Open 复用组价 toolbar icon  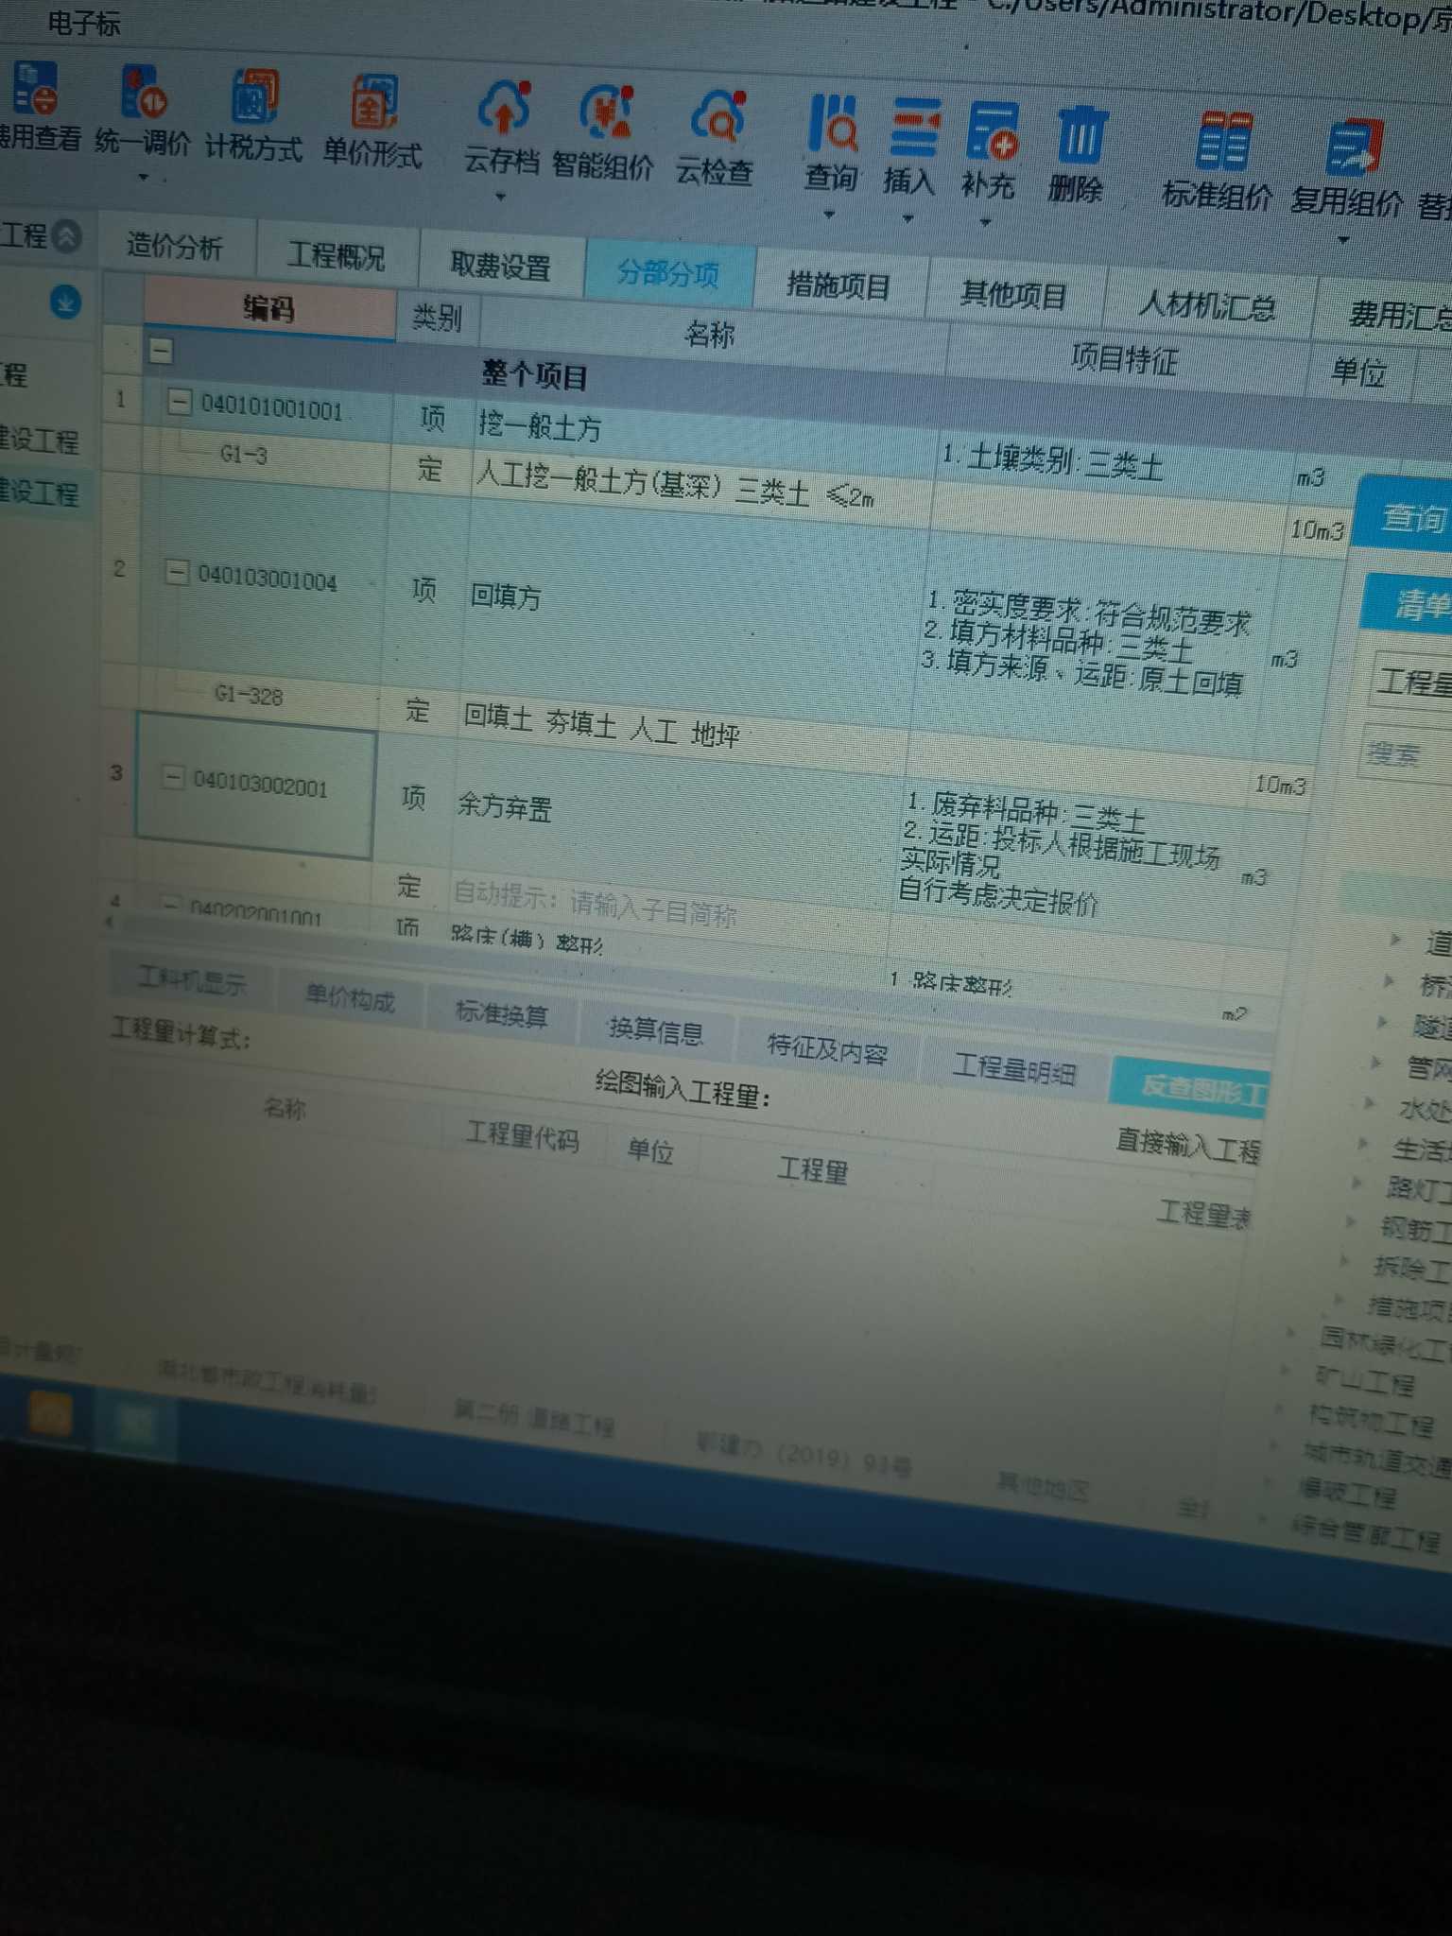pos(1354,147)
